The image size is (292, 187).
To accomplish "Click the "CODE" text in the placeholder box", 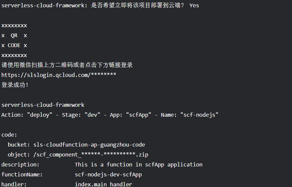I will click(14, 45).
